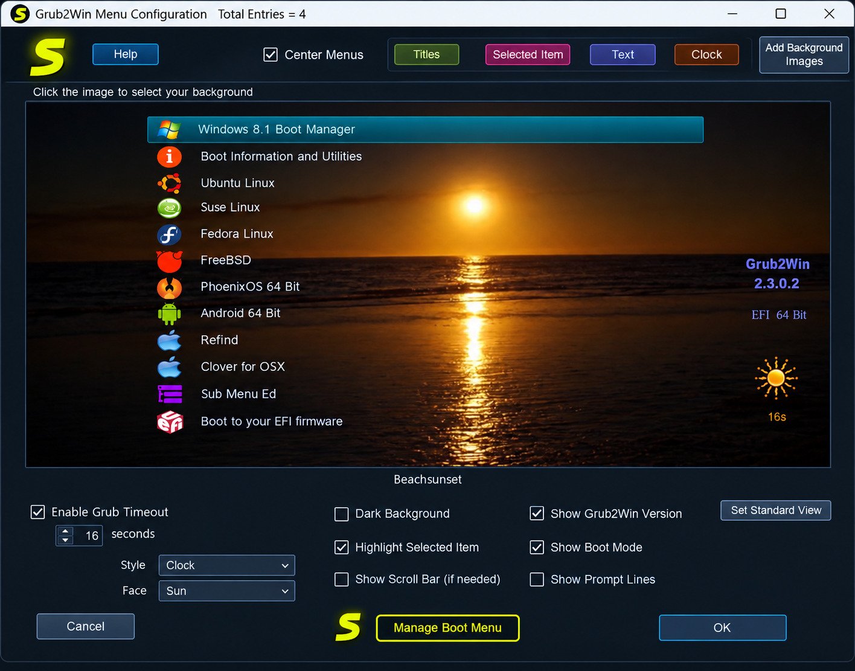The height and width of the screenshot is (671, 855).
Task: Click the Beachsunset background name label
Action: 427,480
